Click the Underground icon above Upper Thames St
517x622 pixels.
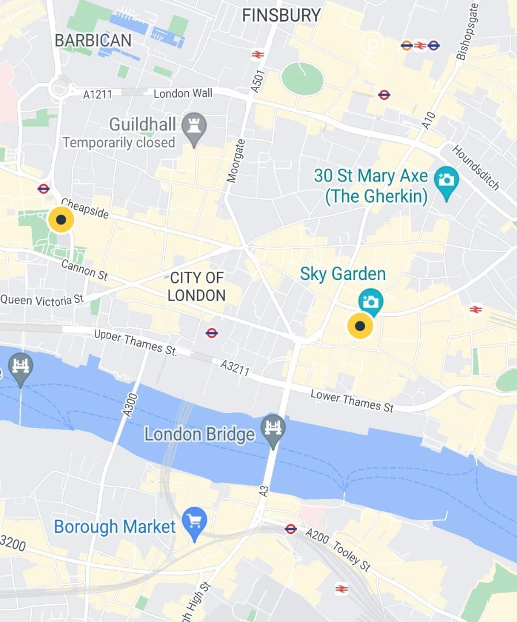(212, 333)
